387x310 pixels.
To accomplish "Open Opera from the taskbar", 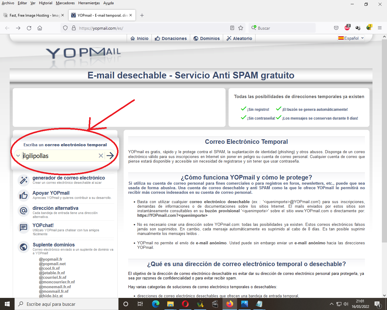I will pos(185,304).
